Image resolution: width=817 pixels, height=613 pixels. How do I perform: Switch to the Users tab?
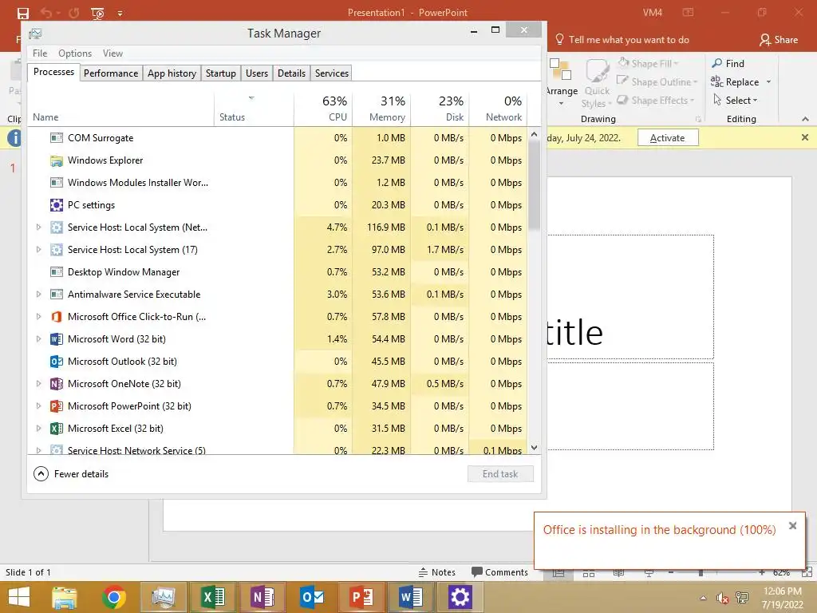click(x=257, y=73)
